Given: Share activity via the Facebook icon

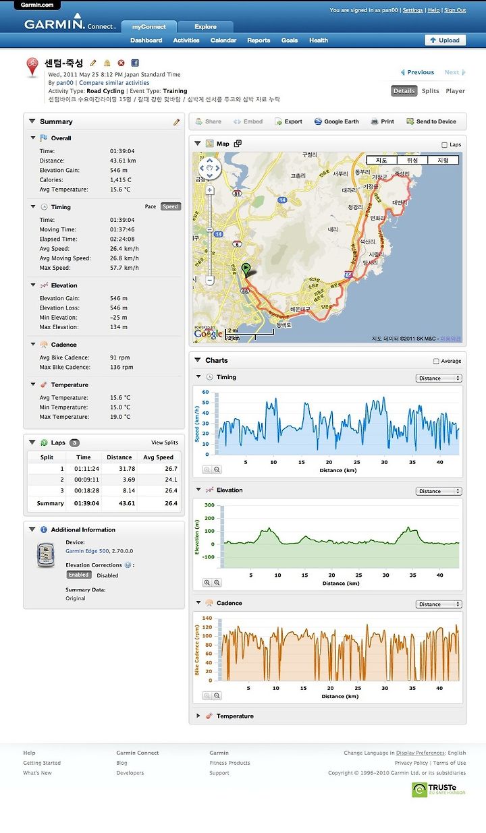Looking at the screenshot, I should pos(135,63).
